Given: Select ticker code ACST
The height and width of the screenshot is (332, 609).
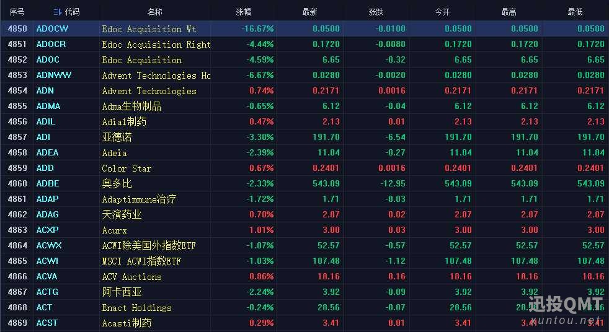Looking at the screenshot, I should click(x=47, y=323).
